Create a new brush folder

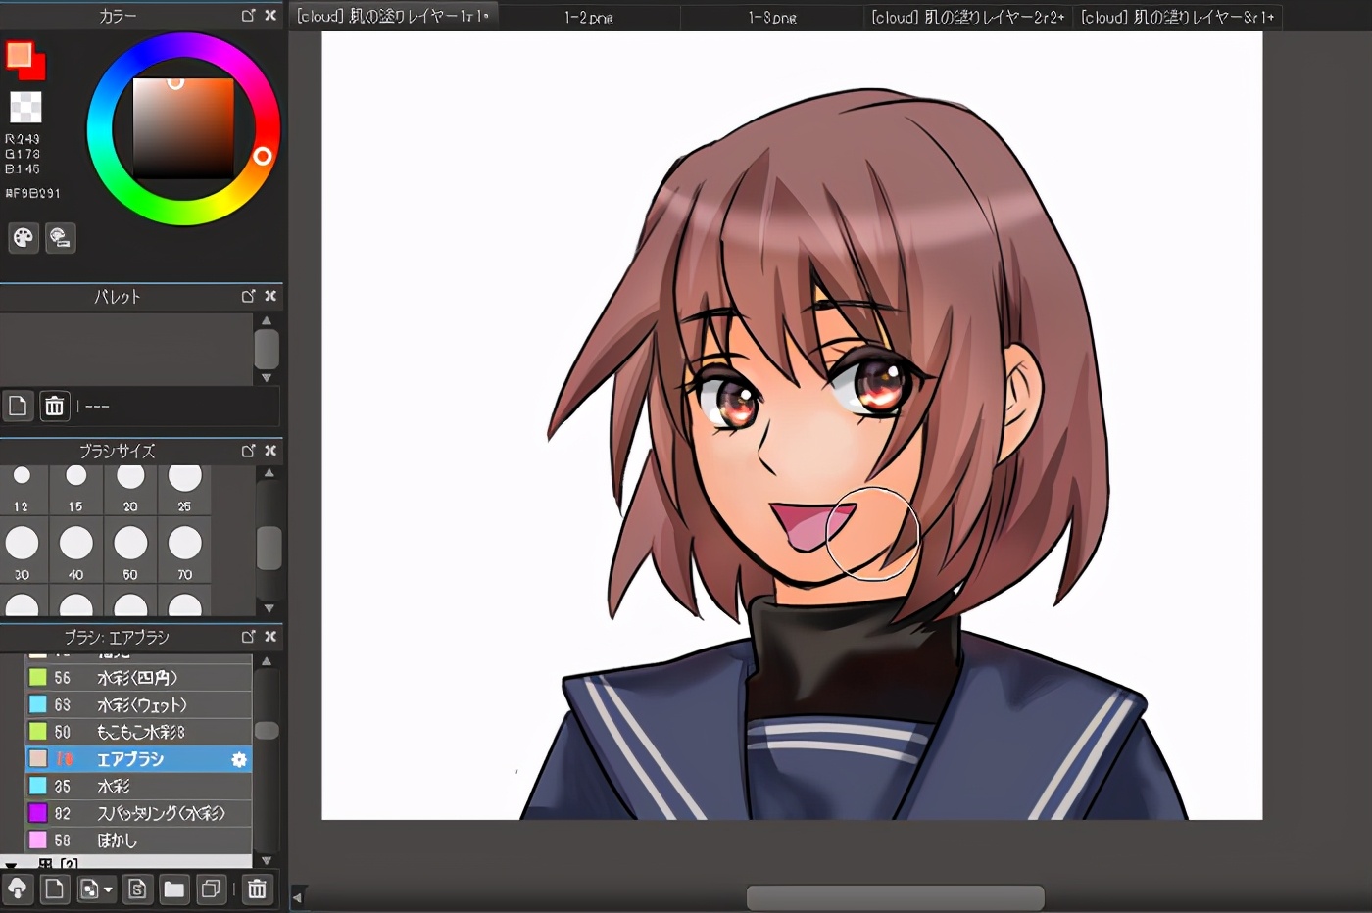click(174, 889)
